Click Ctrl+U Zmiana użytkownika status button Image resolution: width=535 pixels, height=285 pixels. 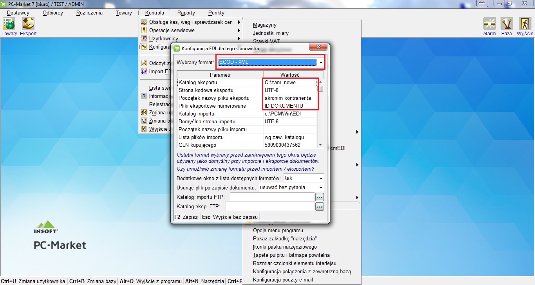point(33,281)
